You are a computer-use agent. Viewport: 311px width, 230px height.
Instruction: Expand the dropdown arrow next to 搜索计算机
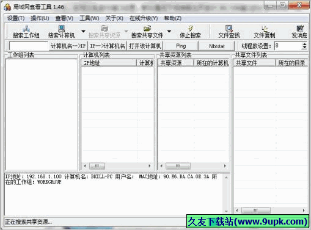[x=83, y=31]
